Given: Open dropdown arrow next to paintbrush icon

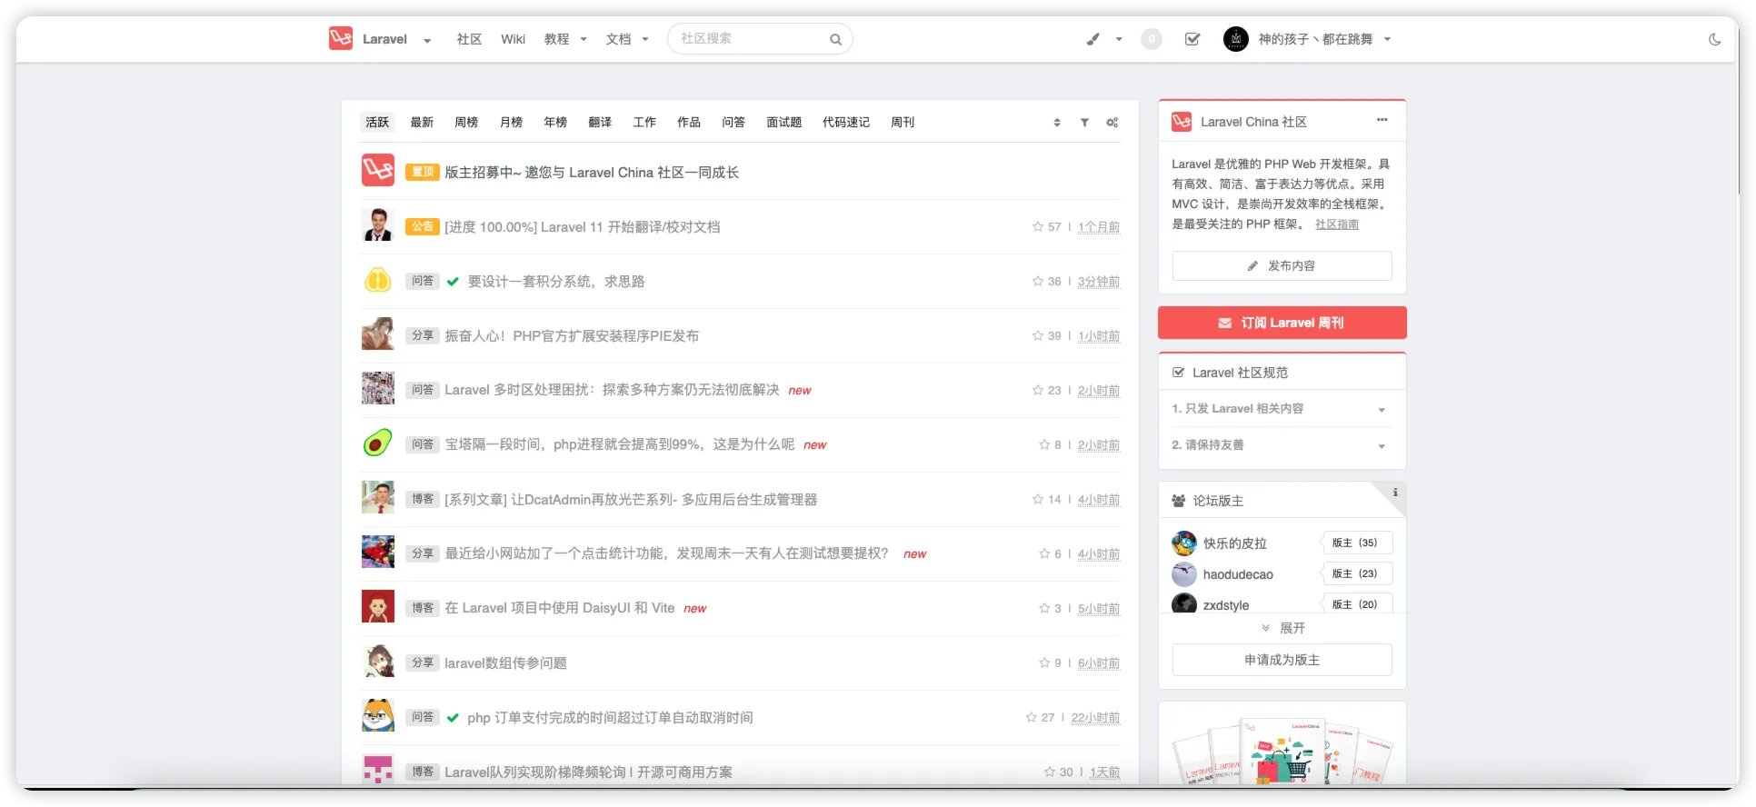Looking at the screenshot, I should click(1119, 39).
